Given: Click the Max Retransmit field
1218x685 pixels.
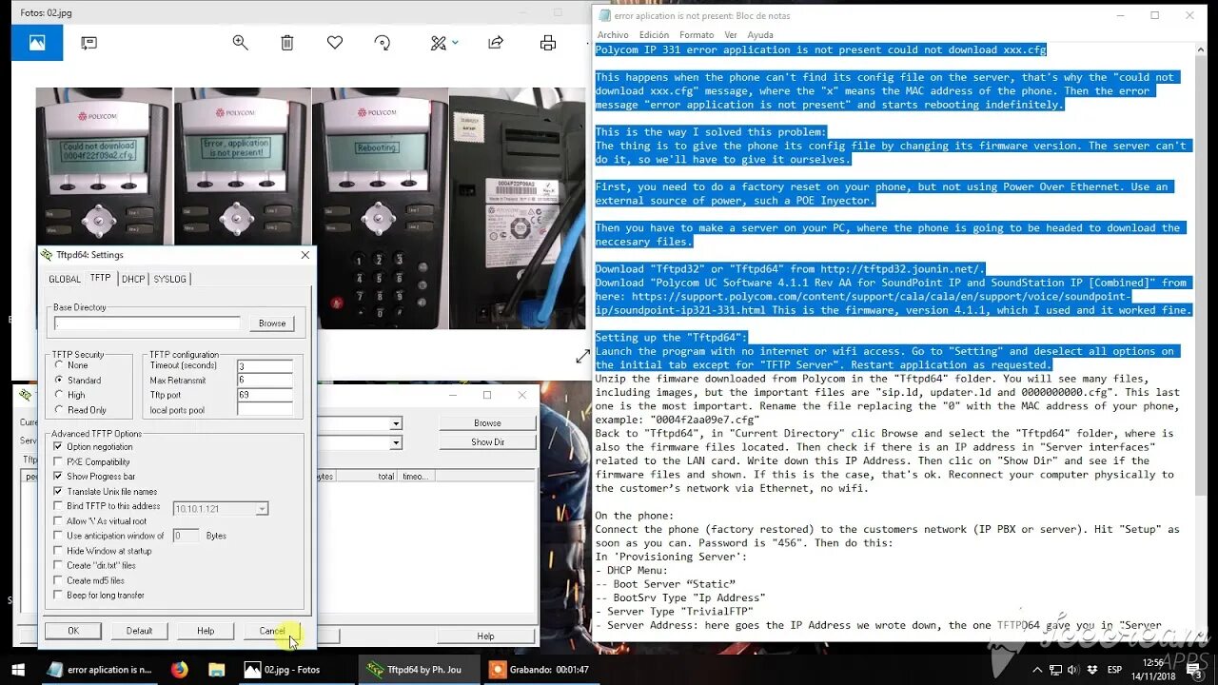Looking at the screenshot, I should [265, 381].
